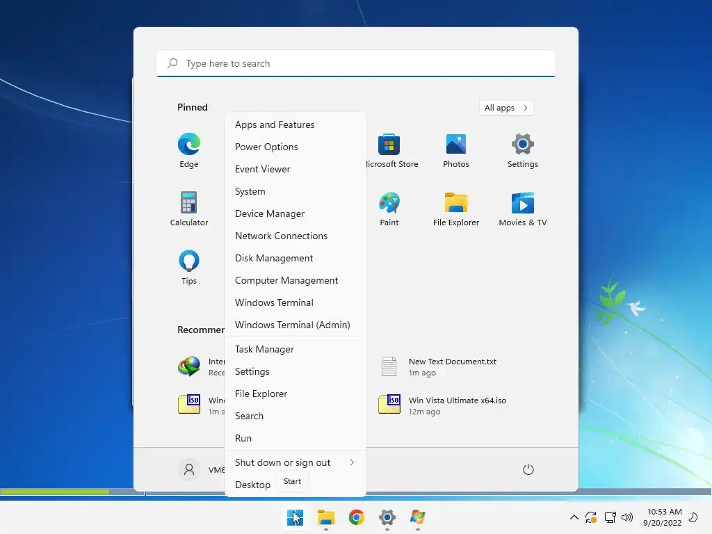Open File Explorer from the taskbar

325,517
